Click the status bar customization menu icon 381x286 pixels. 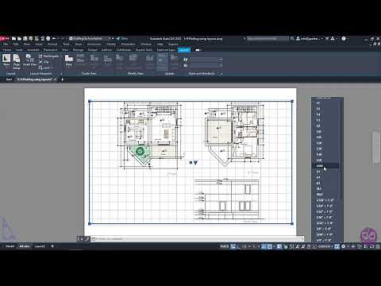(x=378, y=246)
